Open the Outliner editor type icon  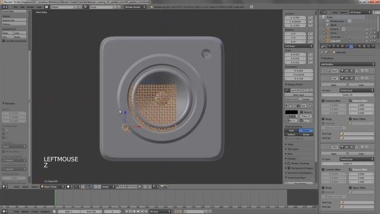tap(323, 12)
